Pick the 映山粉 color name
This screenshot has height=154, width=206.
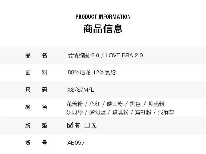pos(115,104)
